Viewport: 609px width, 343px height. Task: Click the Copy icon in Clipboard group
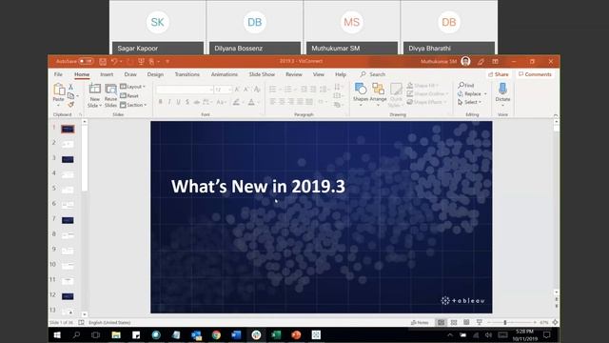(x=70, y=95)
